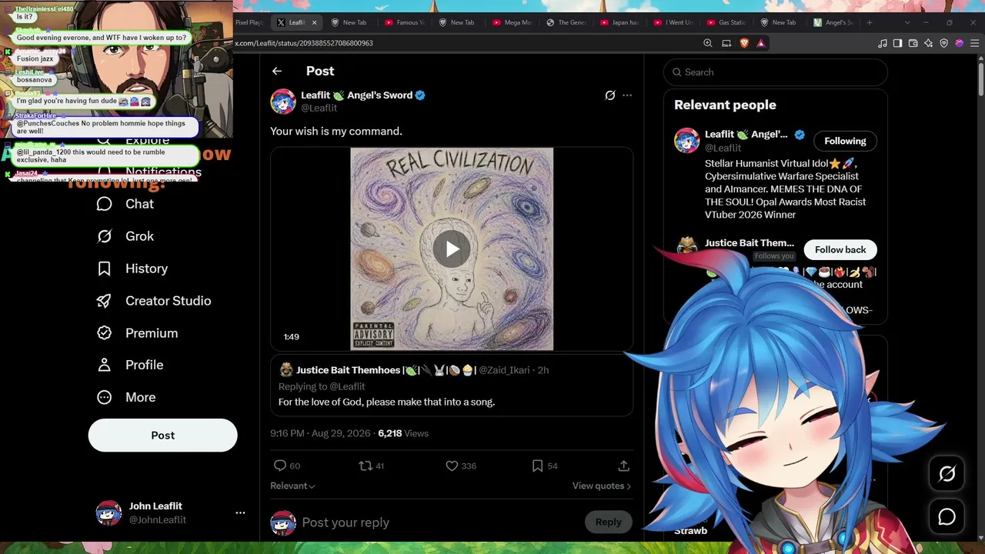The width and height of the screenshot is (985, 554).
Task: Open the Brave Shields lion icon
Action: 744,43
